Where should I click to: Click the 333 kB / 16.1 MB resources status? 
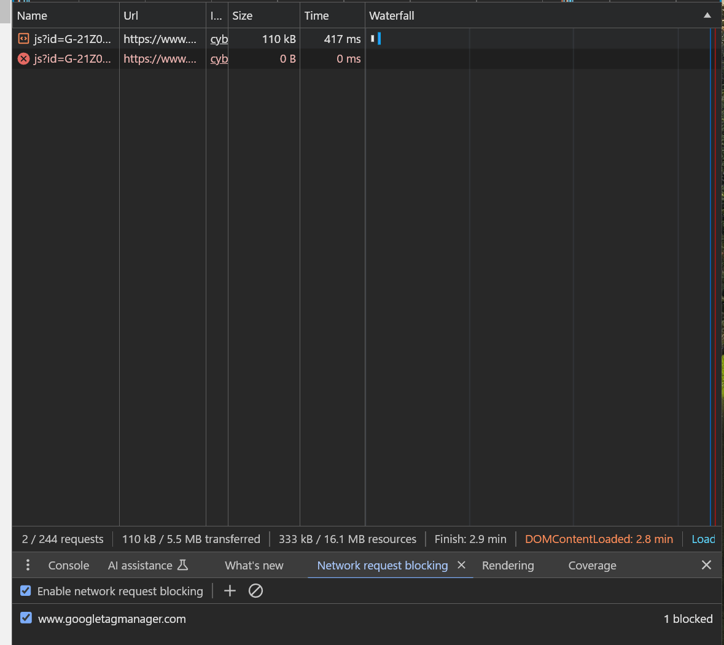click(x=347, y=539)
